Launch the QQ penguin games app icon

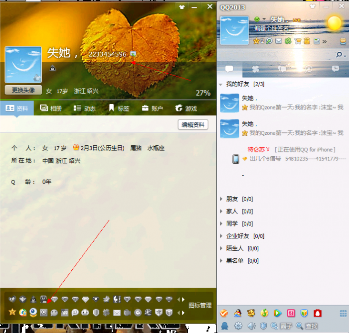(238, 313)
